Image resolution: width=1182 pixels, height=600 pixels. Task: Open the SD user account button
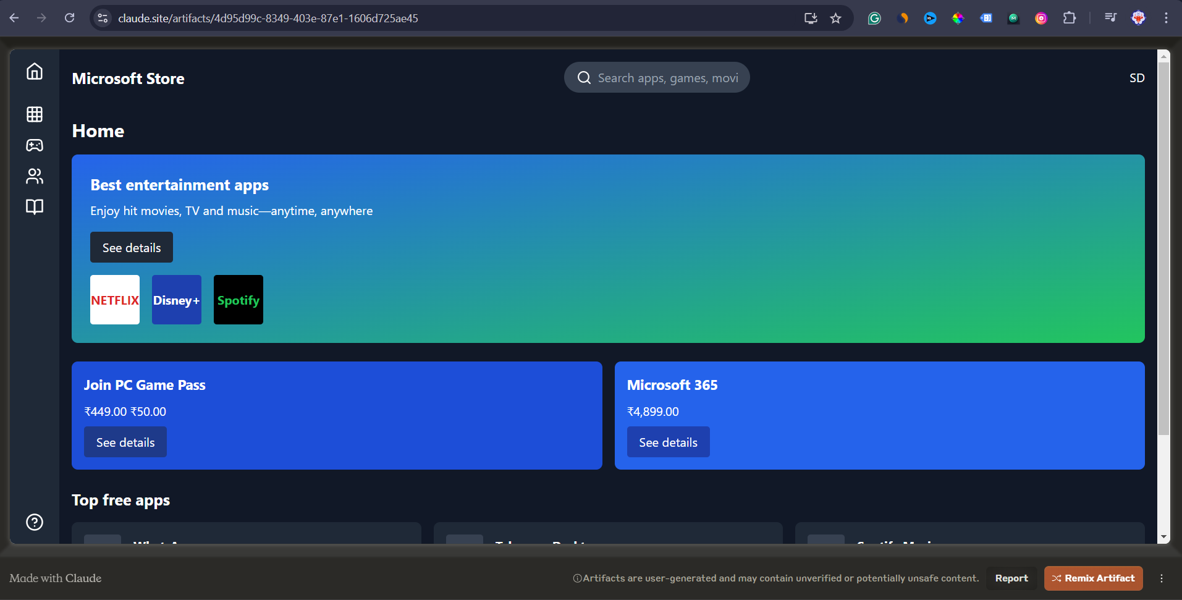click(x=1137, y=78)
